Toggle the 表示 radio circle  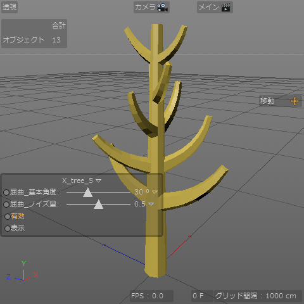coord(8,229)
